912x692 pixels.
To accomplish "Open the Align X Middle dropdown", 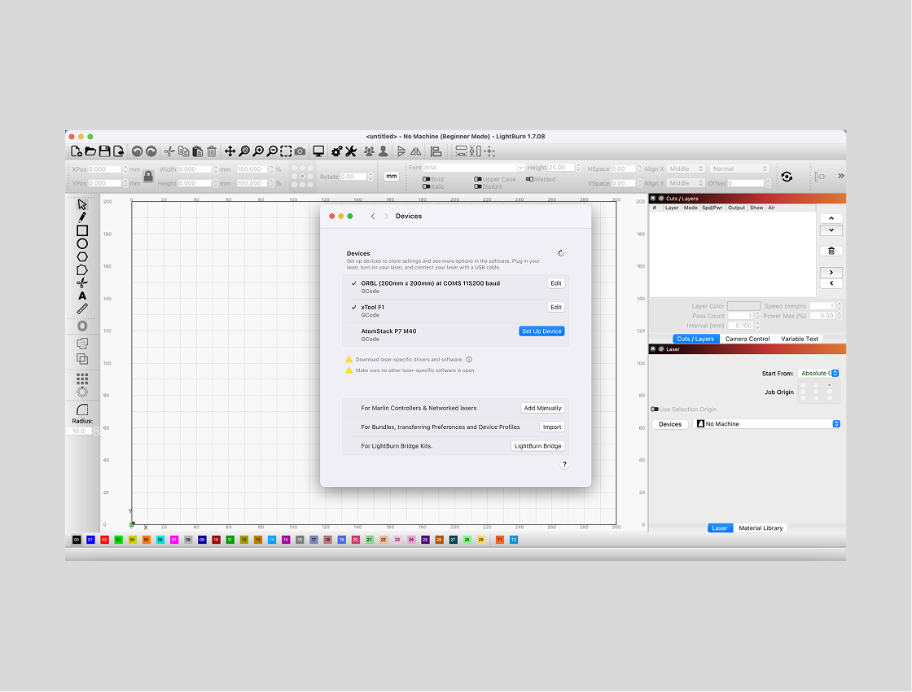I will [x=685, y=169].
